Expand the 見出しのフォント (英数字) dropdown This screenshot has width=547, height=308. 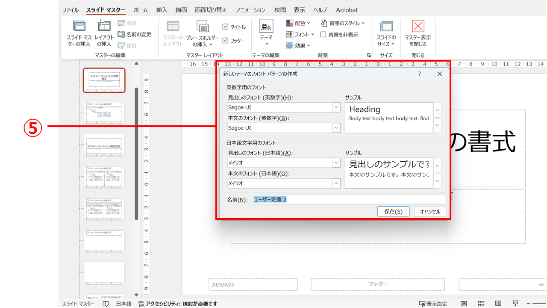[x=336, y=107]
